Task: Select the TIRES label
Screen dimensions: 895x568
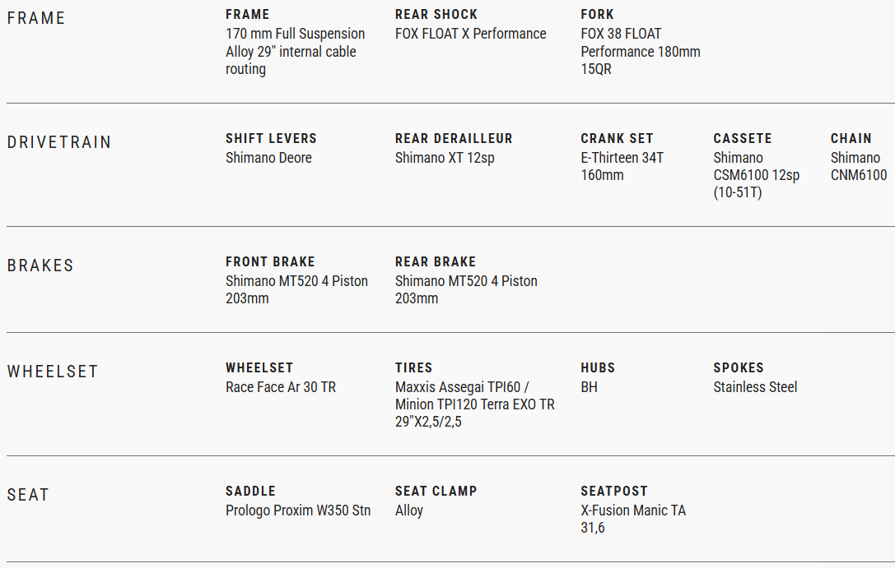Action: [x=413, y=367]
